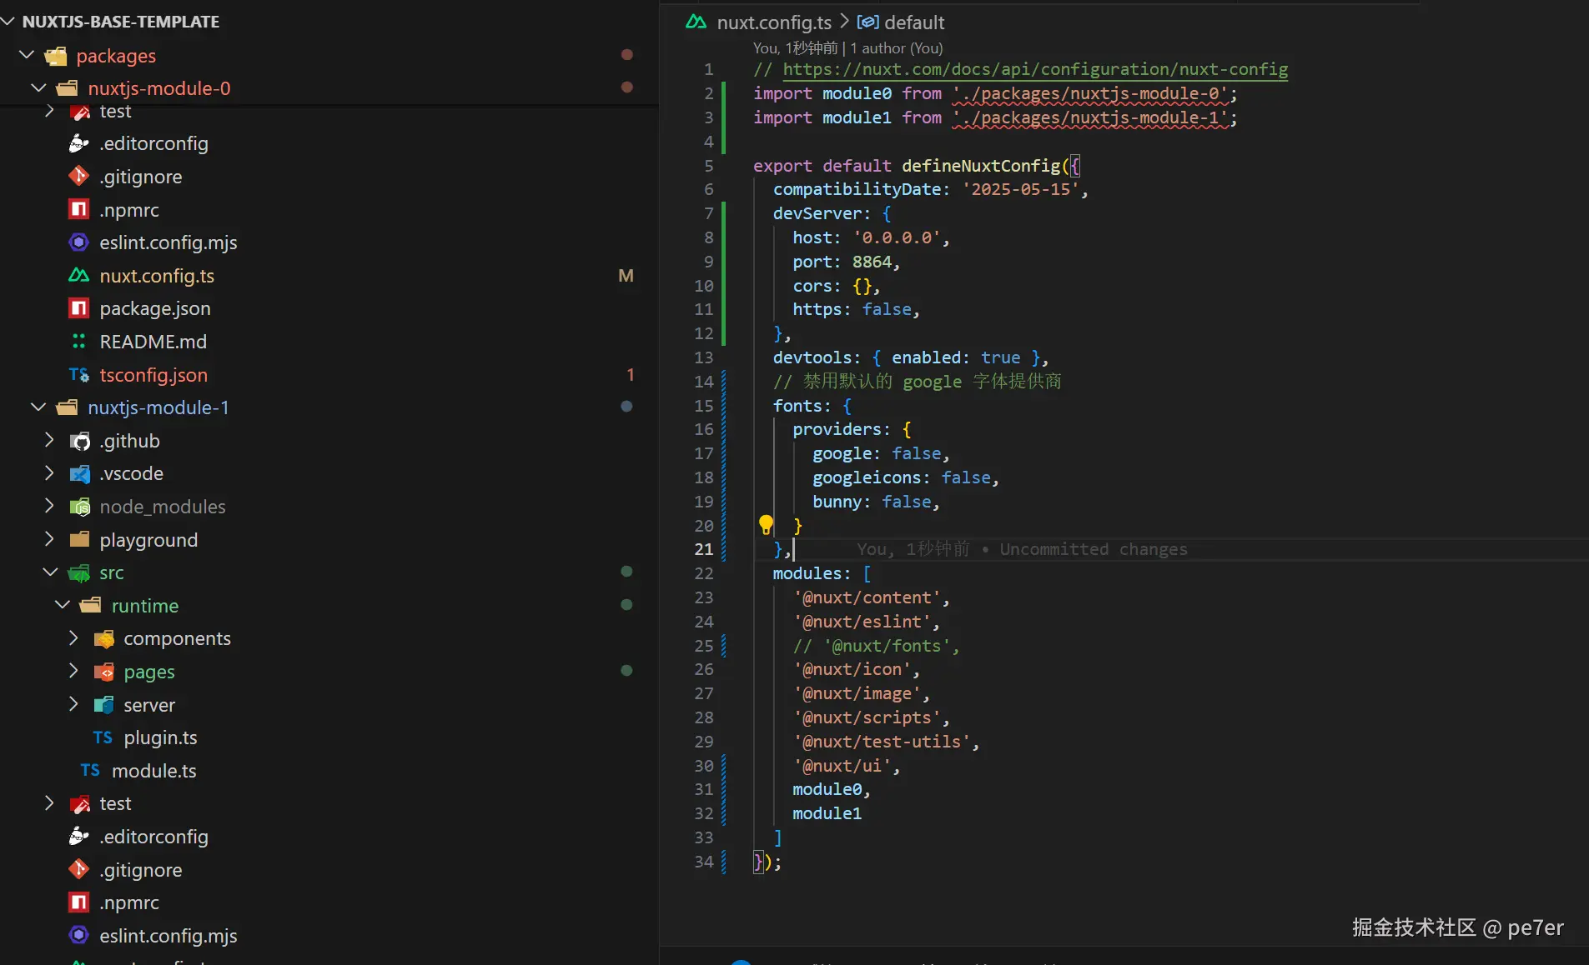This screenshot has width=1589, height=965.
Task: Click the playground folder icon
Action: point(80,540)
